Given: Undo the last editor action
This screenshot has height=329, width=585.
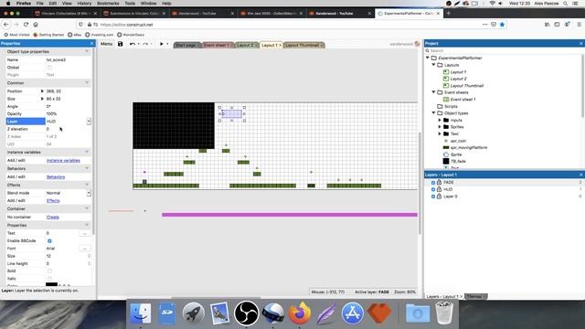Looking at the screenshot, I should tap(133, 44).
